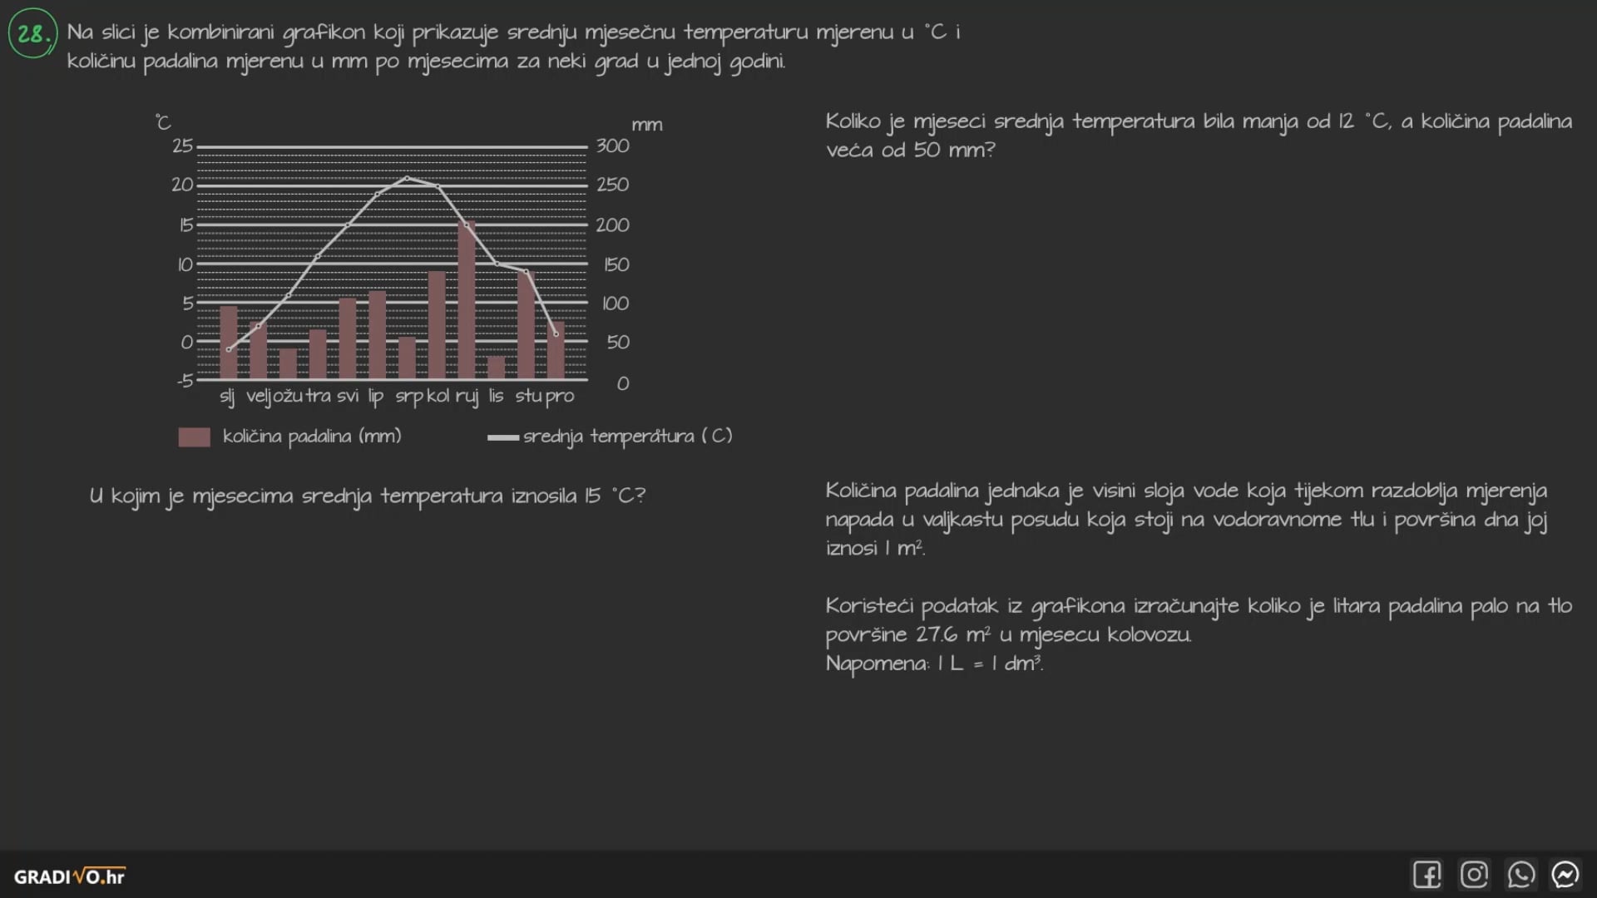Click the precipitation legend color swatch
The height and width of the screenshot is (898, 1597).
pyautogui.click(x=194, y=437)
